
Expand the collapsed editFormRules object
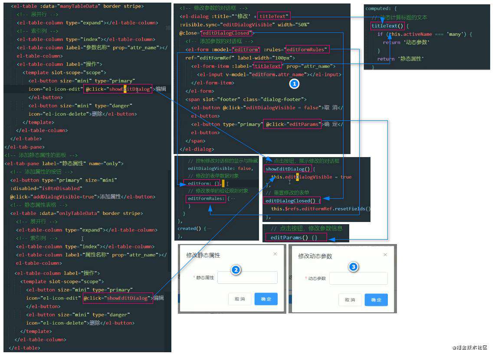pyautogui.click(x=233, y=199)
